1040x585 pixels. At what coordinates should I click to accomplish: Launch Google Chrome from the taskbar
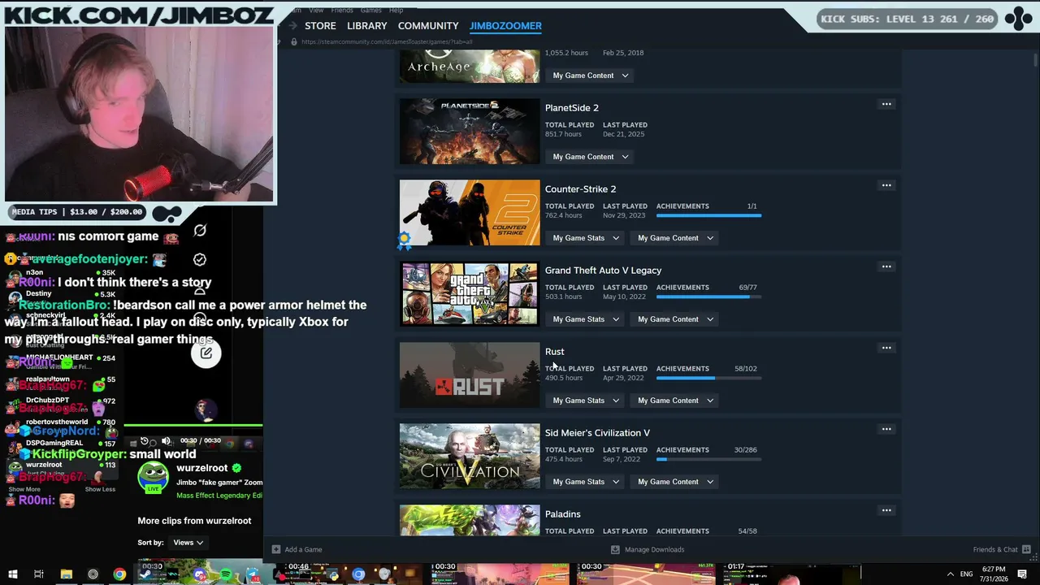[119, 574]
